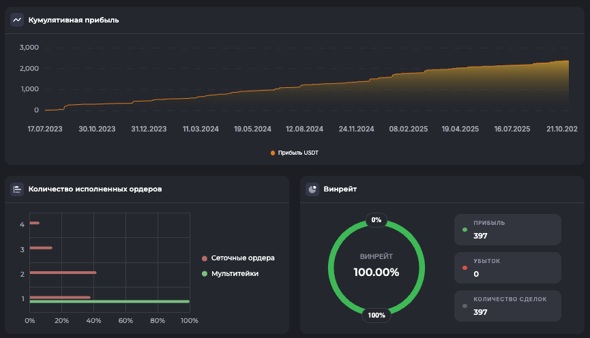Image resolution: width=590 pixels, height=338 pixels.
Task: Toggle the Сеточные ордера legend entry
Action: [x=238, y=258]
